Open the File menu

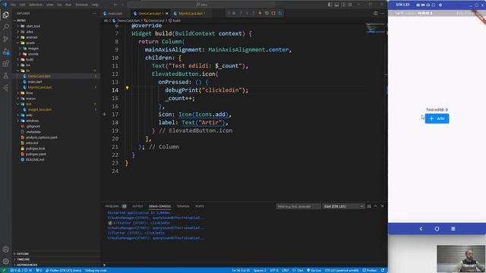coord(13,5)
